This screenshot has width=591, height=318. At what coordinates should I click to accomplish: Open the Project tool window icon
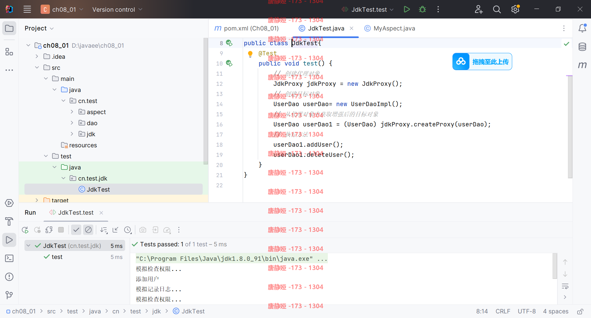(x=9, y=28)
